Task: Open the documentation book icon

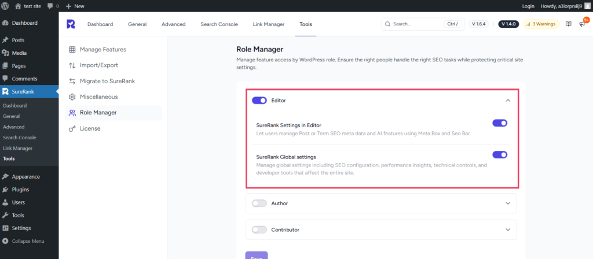Action: pos(568,24)
